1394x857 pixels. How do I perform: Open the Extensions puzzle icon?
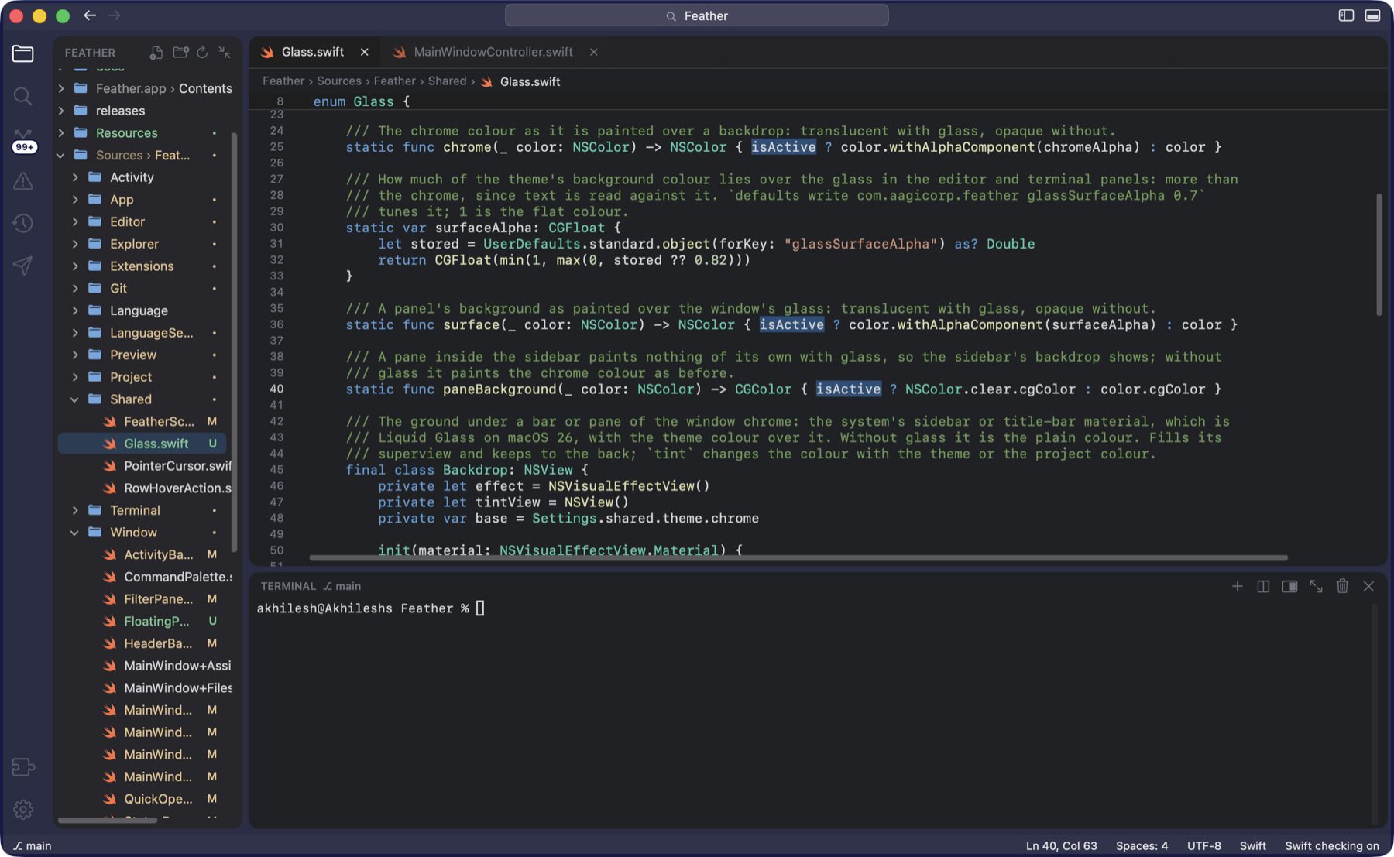pyautogui.click(x=23, y=766)
